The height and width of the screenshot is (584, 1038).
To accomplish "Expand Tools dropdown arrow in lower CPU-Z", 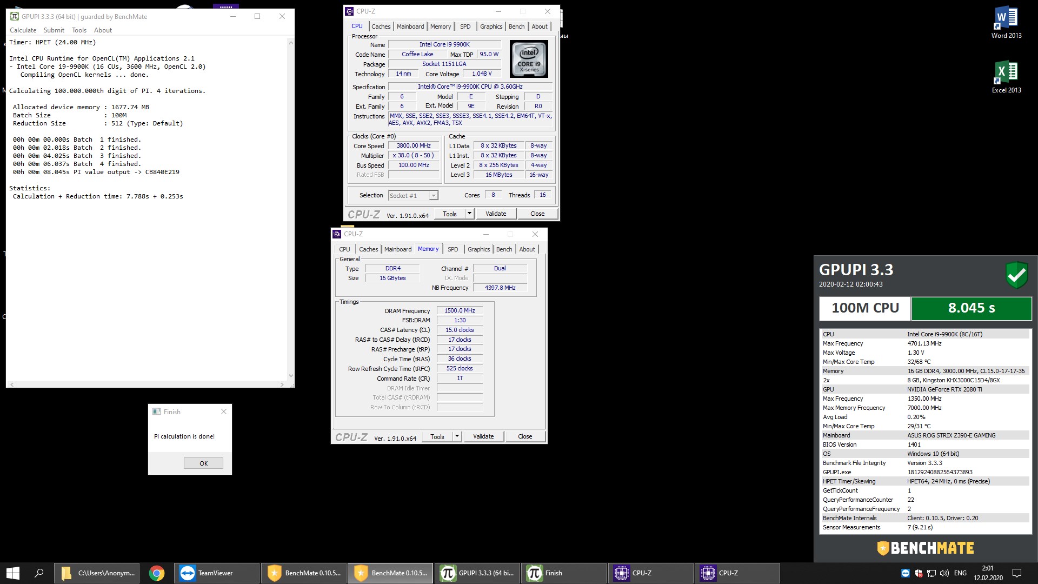I will (457, 436).
